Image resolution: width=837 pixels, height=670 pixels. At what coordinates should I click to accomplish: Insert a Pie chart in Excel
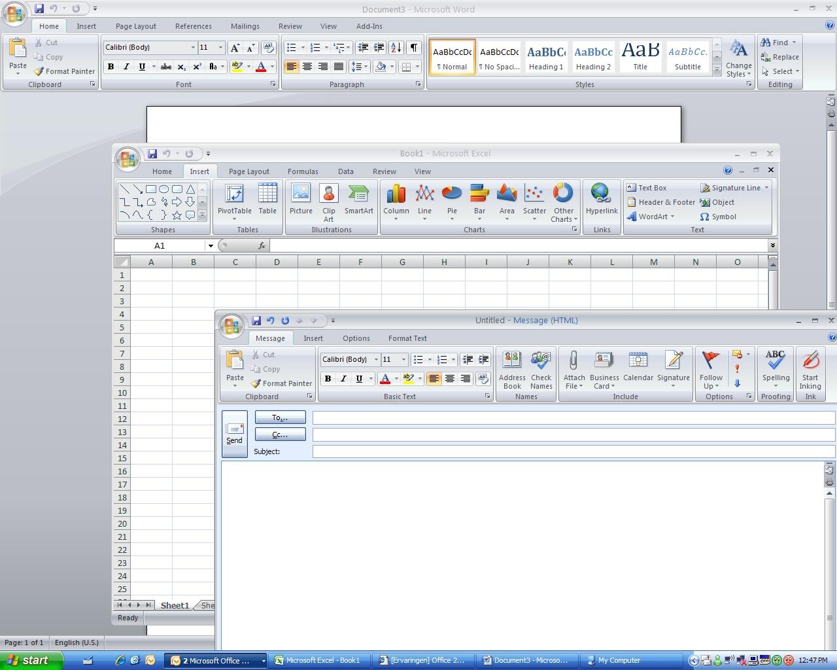click(452, 202)
